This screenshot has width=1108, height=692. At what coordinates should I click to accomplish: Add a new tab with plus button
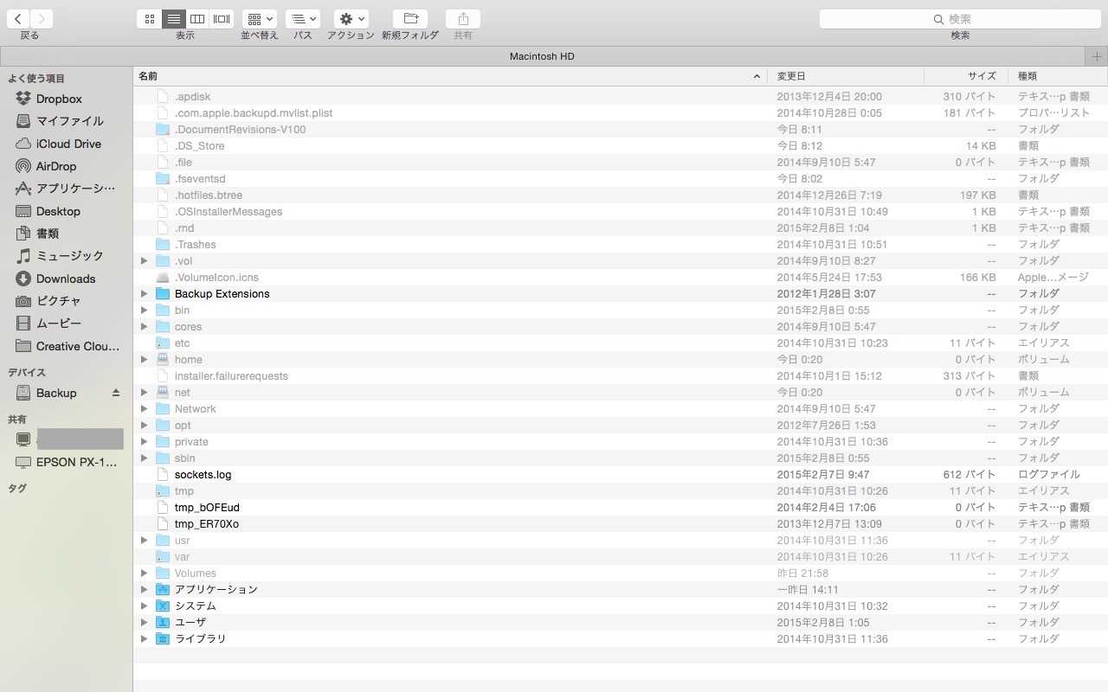[1097, 56]
